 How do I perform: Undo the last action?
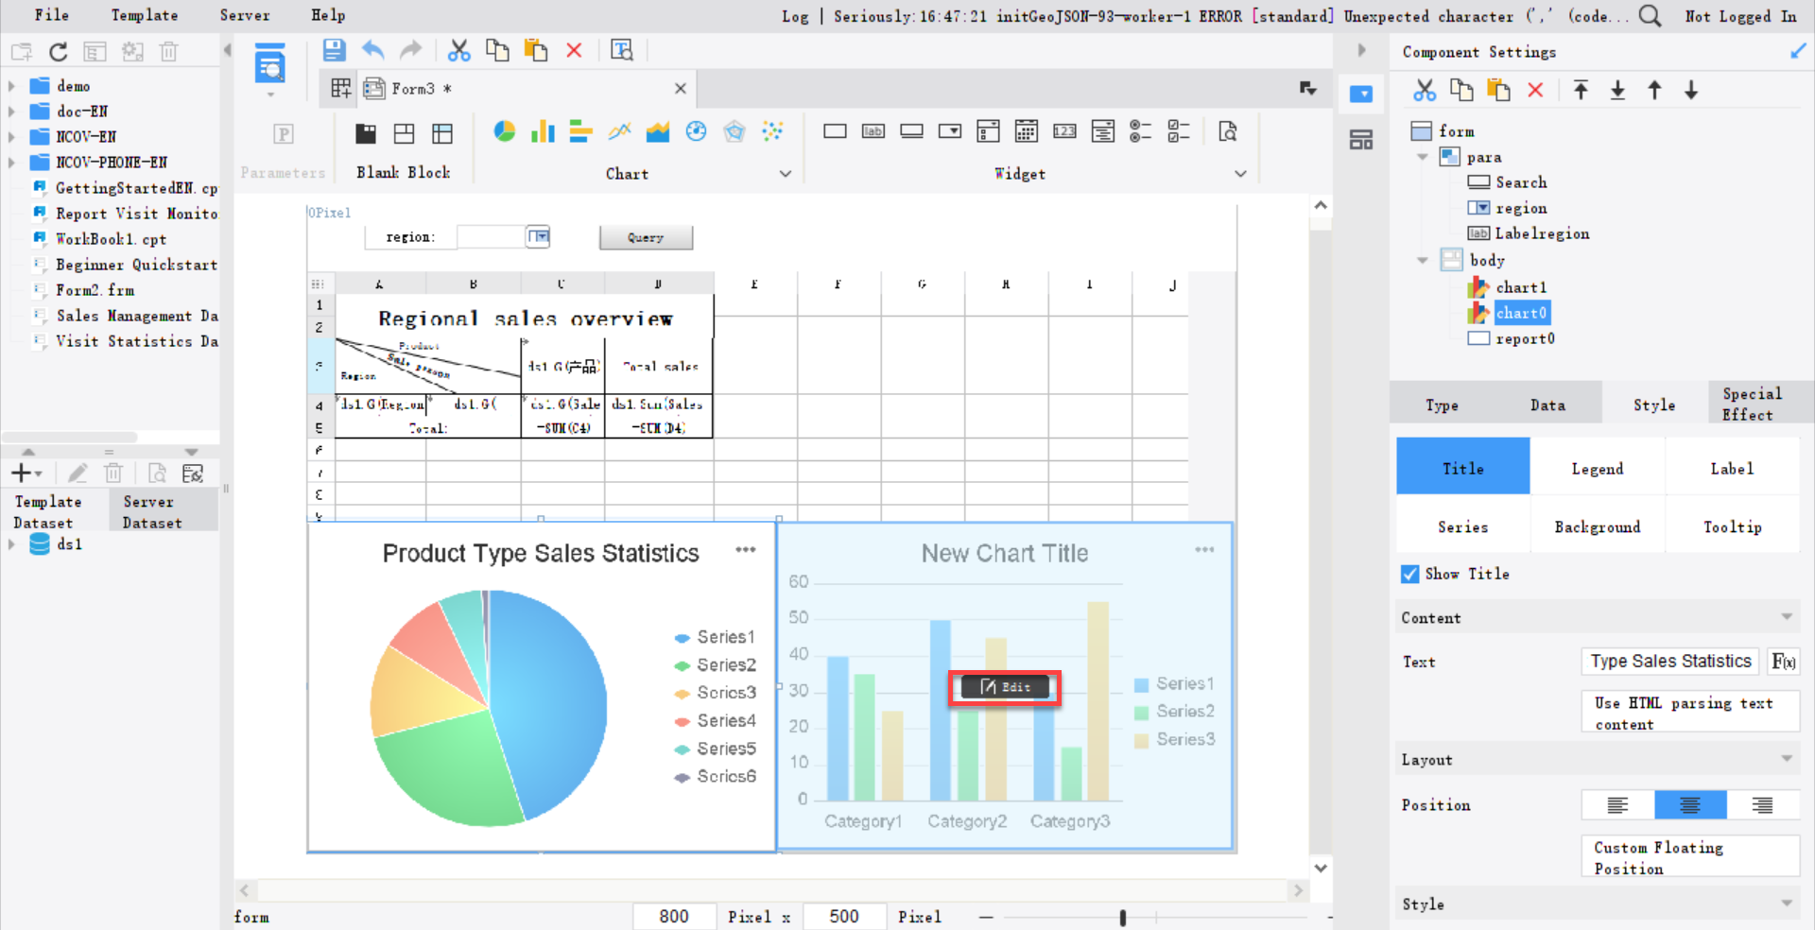click(372, 50)
